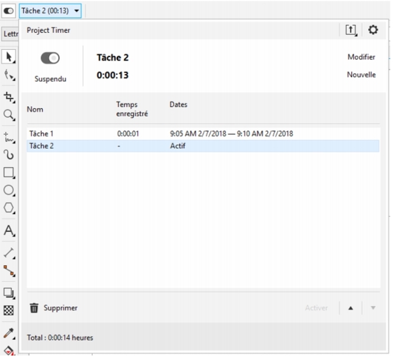
Task: Move task up with arrow
Action: click(x=350, y=308)
